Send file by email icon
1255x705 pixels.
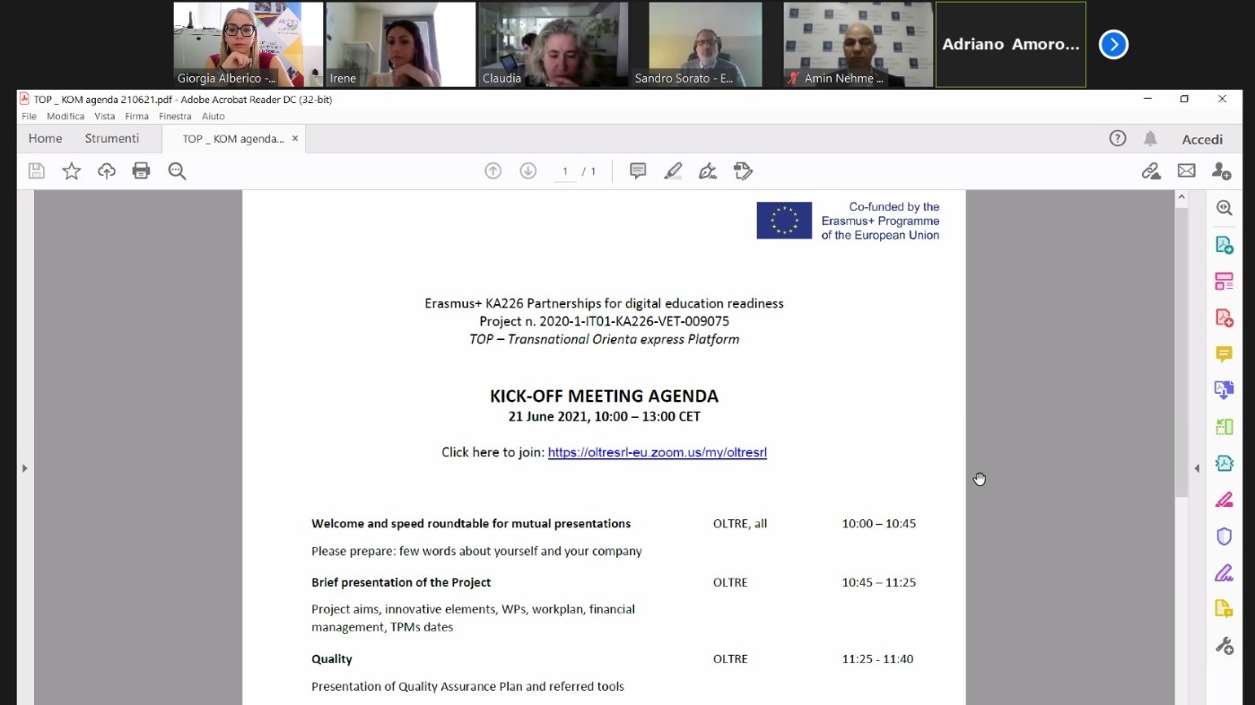coord(1186,171)
